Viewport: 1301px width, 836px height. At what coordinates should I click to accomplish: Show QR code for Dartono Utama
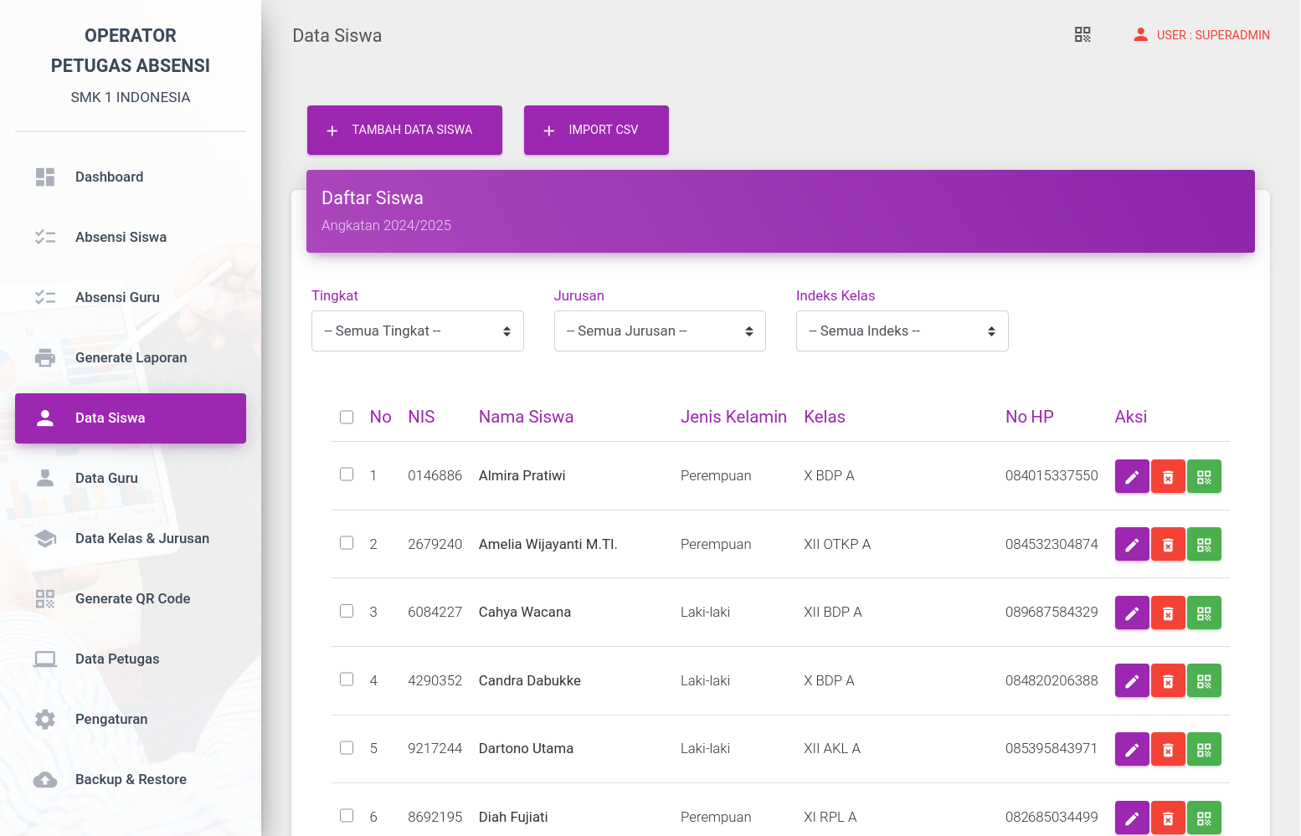[1204, 750]
